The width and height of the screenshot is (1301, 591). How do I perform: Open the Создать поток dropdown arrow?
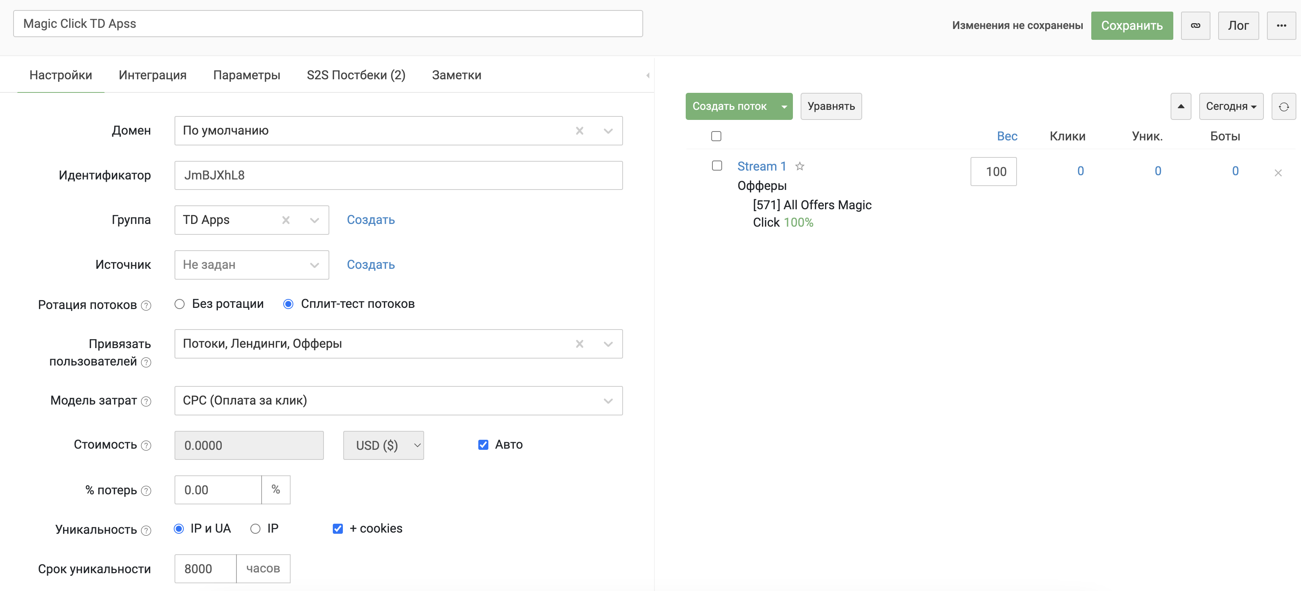coord(784,106)
